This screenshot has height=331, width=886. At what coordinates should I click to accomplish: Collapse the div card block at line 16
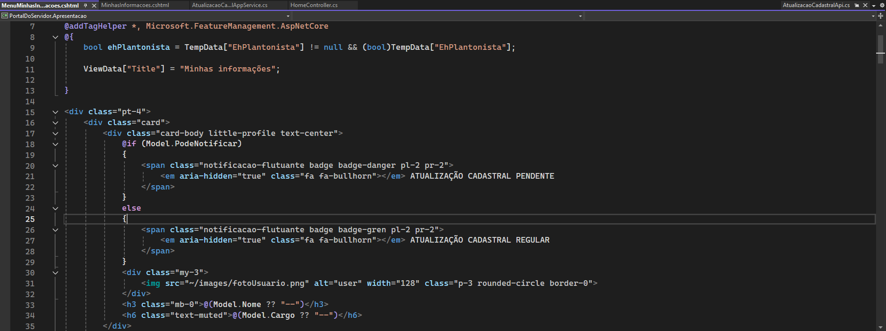[x=55, y=123]
